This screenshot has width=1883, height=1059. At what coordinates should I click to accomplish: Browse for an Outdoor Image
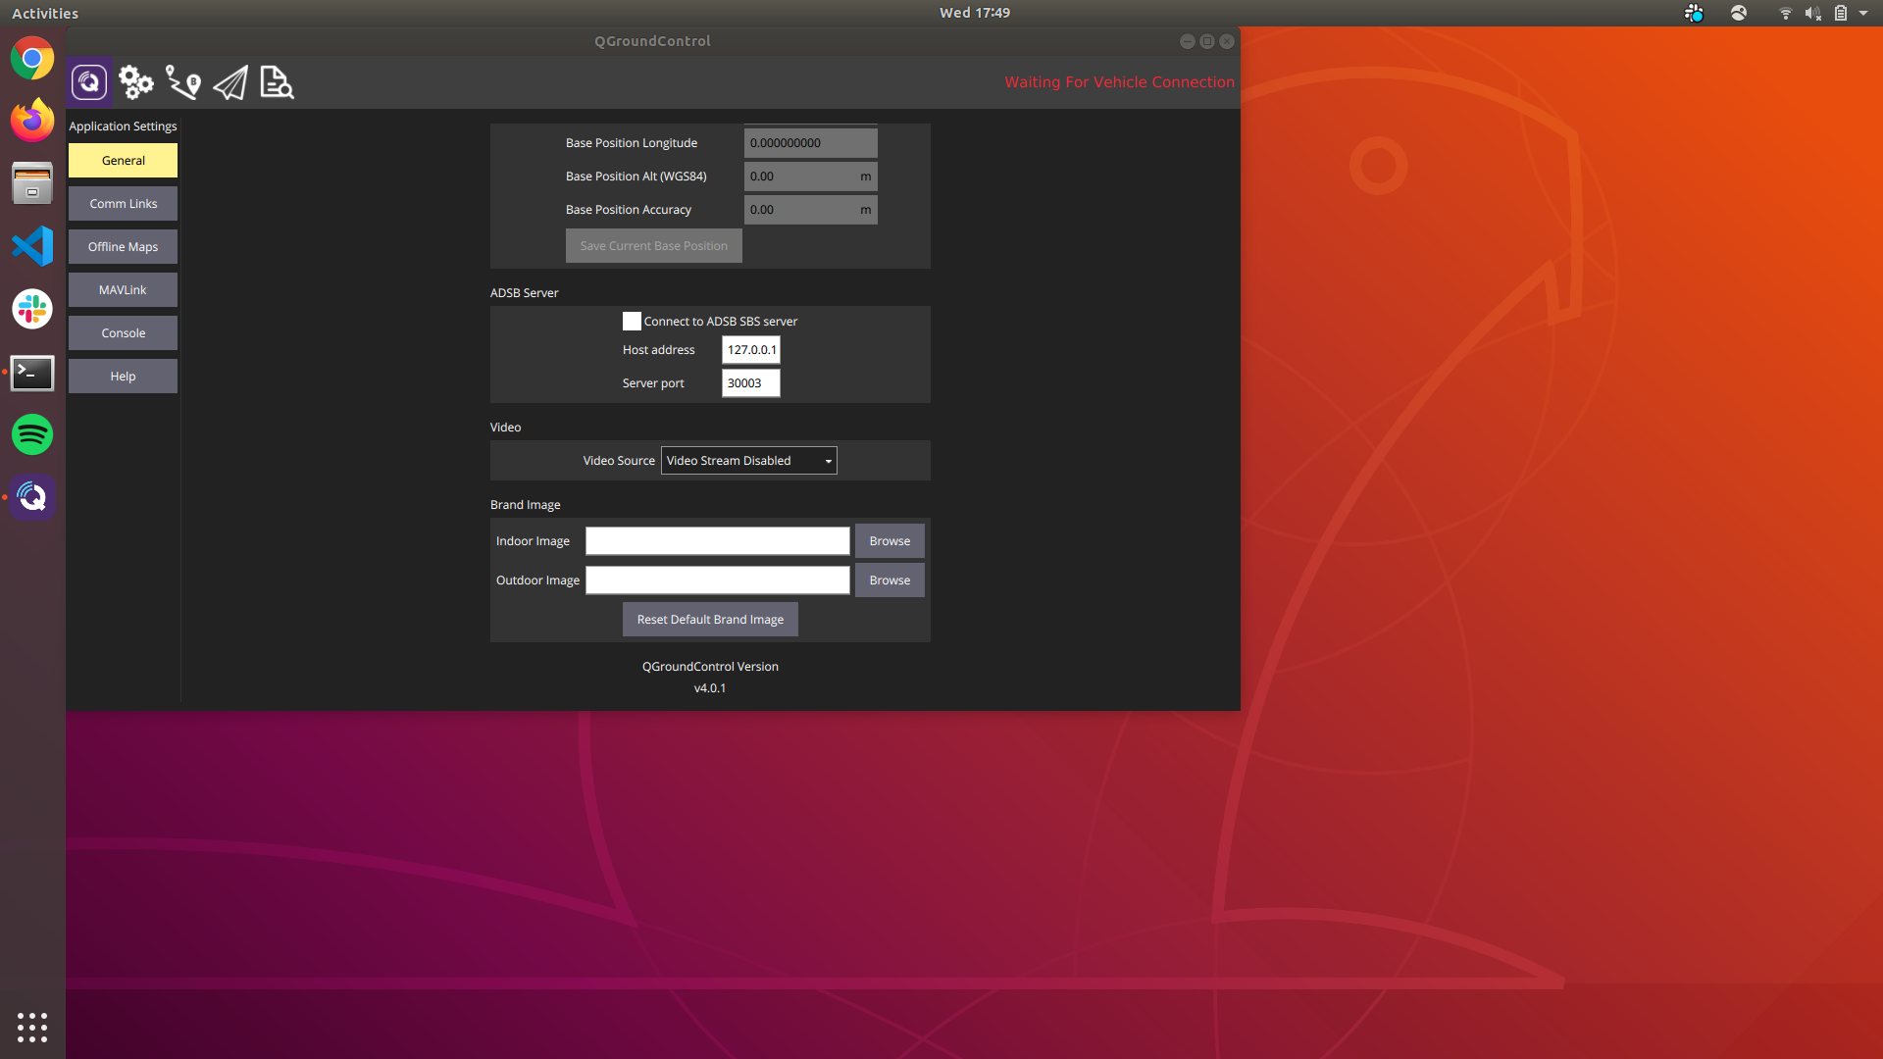click(889, 580)
